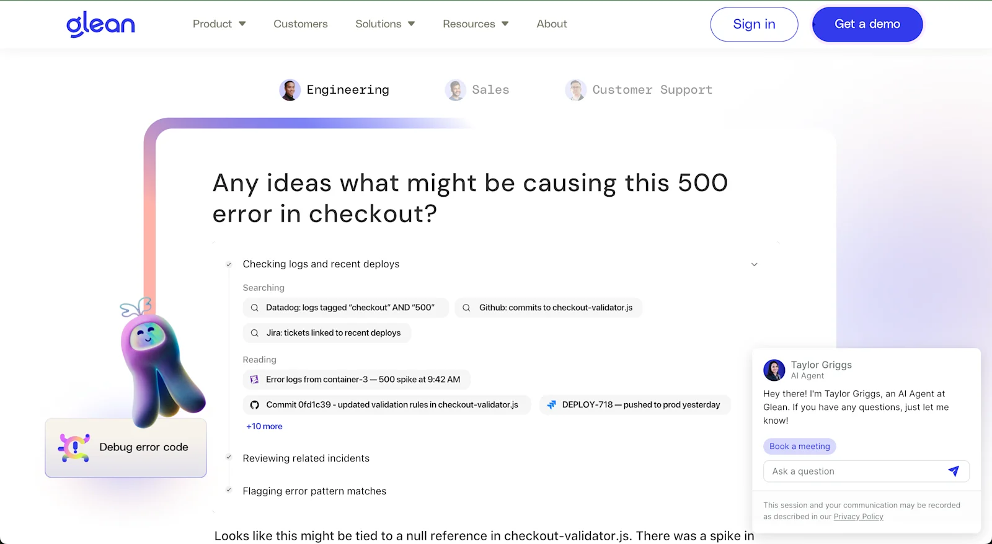Screen dimensions: 992x544
Task: Click the Jira icon next to DEPLOY-718
Action: tap(551, 405)
